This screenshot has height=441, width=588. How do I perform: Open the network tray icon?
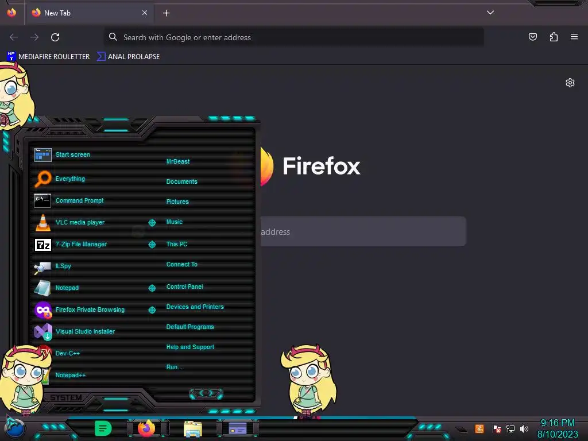coord(510,428)
